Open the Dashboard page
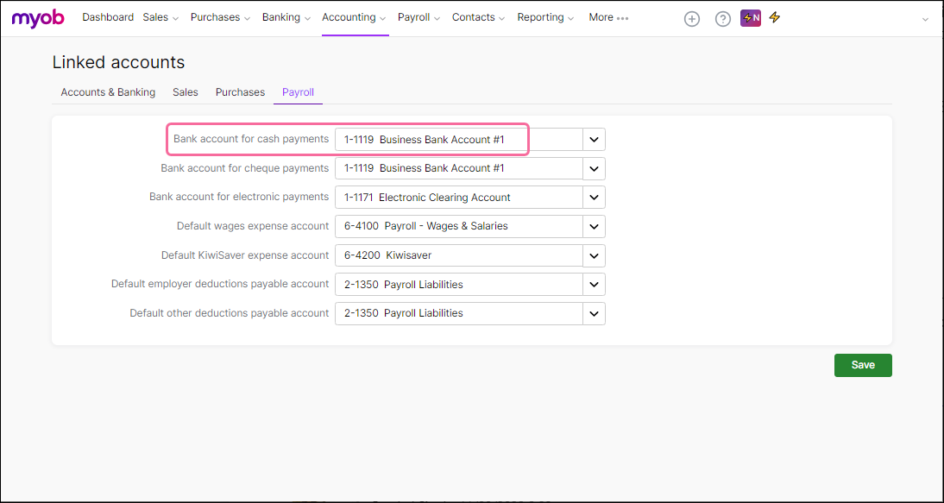Viewport: 944px width, 503px height. (108, 17)
